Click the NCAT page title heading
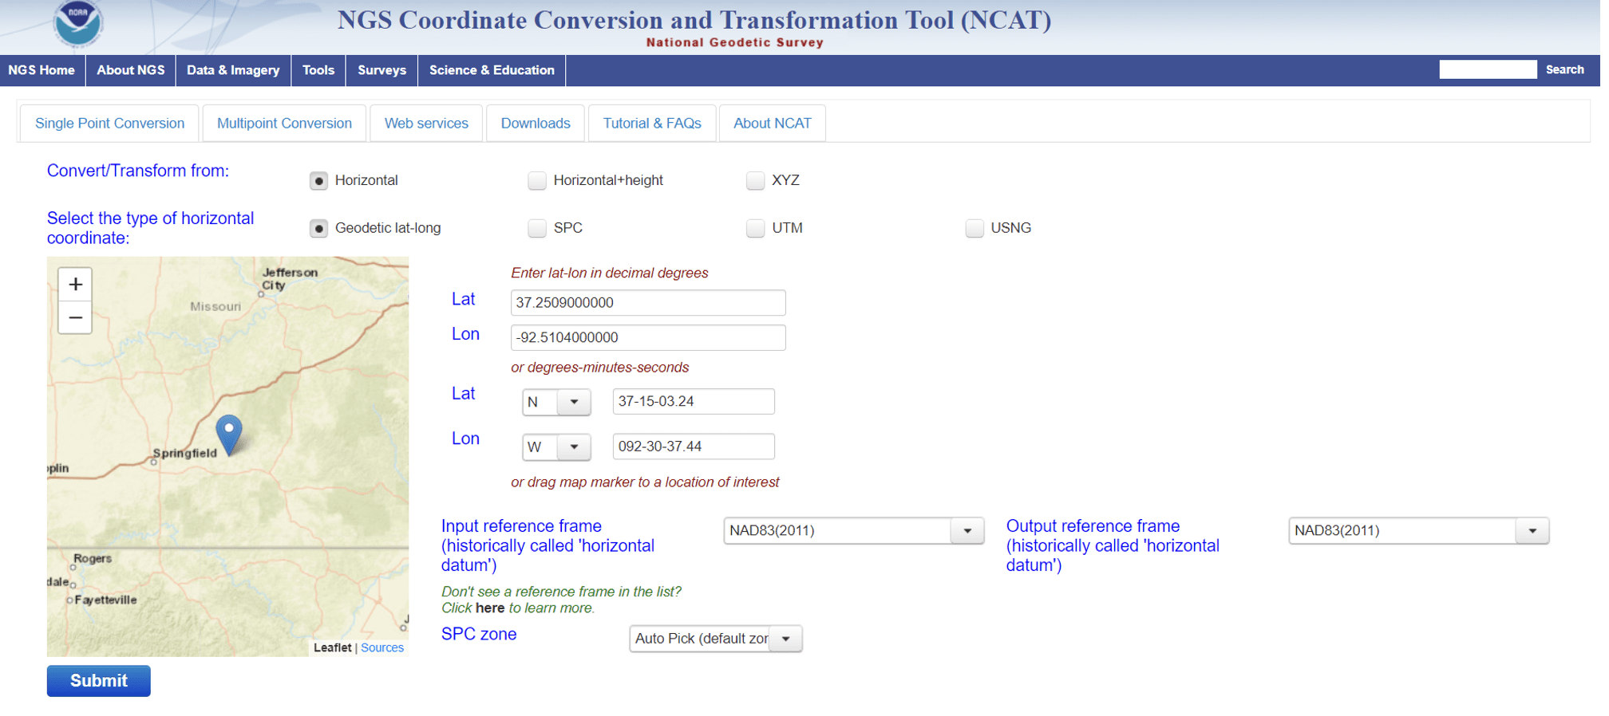Screen dimensions: 1609x716 [694, 20]
